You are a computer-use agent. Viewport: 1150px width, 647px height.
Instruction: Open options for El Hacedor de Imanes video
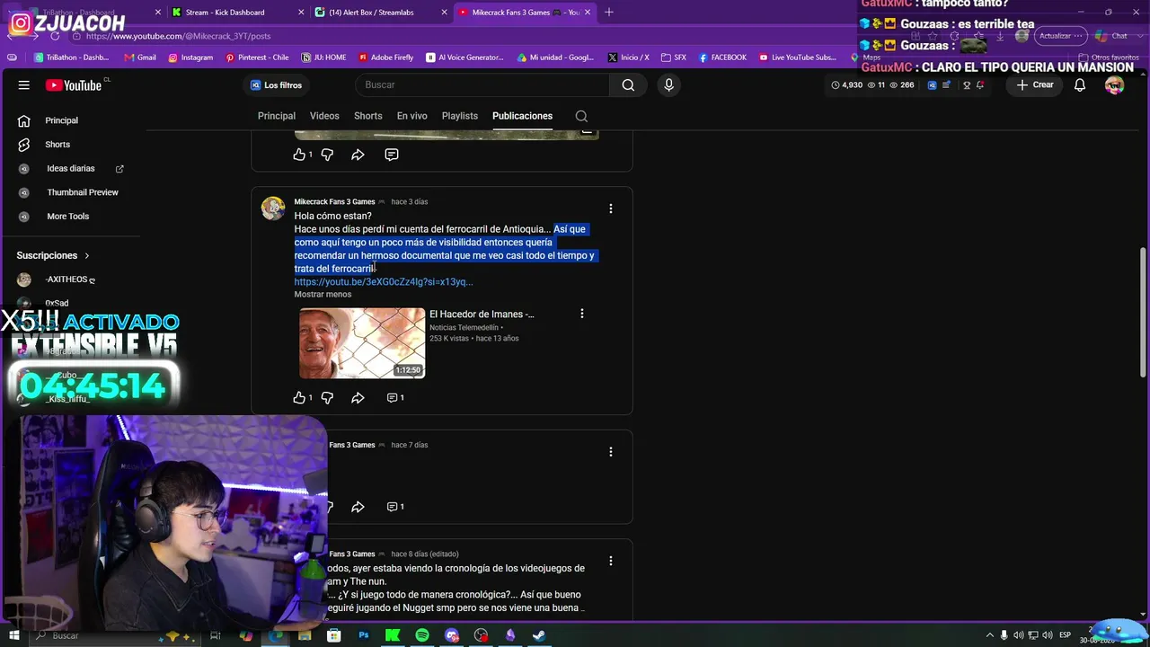click(x=582, y=314)
